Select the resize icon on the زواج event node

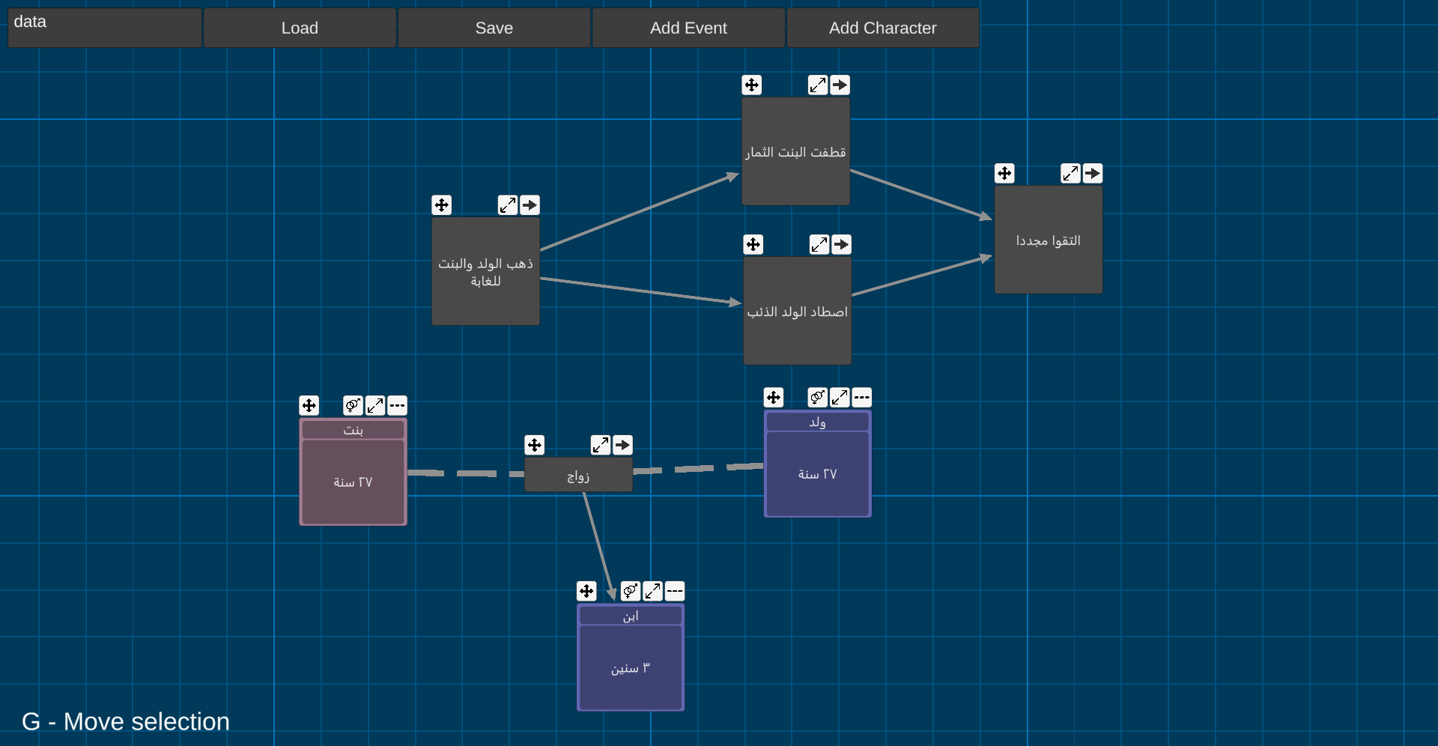click(x=600, y=445)
